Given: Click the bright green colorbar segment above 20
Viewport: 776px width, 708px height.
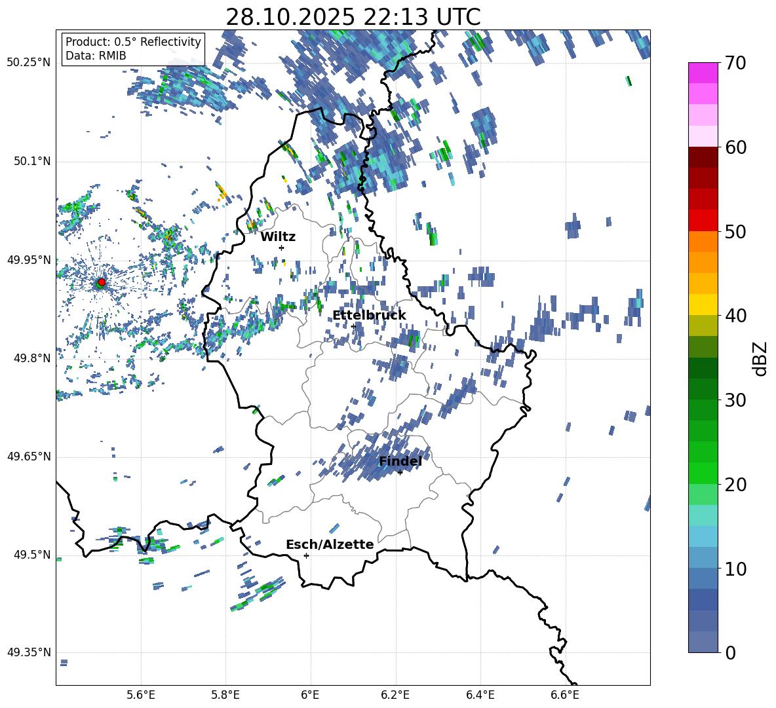Looking at the screenshot, I should [x=703, y=473].
